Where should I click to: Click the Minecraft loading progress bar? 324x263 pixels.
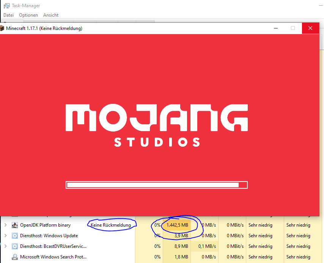pyautogui.click(x=156, y=185)
